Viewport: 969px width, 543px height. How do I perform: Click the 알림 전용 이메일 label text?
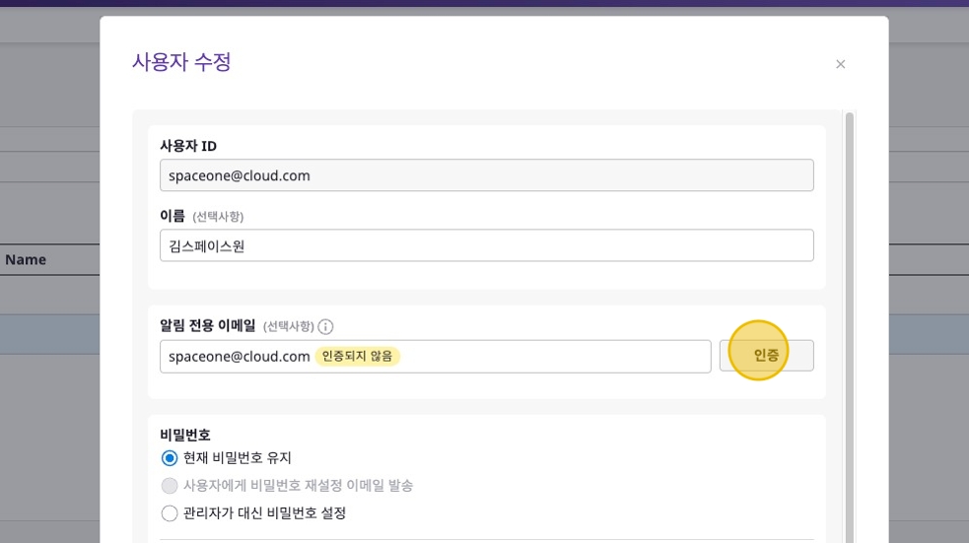[x=207, y=326]
